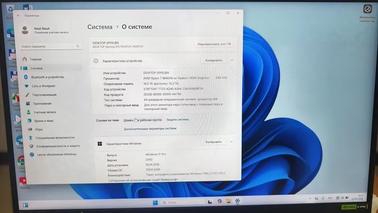Click the volume icon in tray
Screen dimensions: 378x213
[342, 198]
